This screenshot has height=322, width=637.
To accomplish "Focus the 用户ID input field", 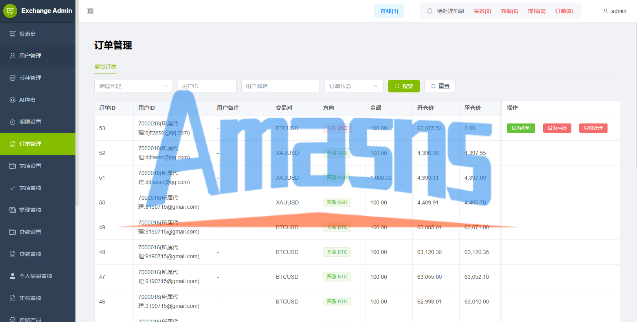I will click(x=207, y=86).
